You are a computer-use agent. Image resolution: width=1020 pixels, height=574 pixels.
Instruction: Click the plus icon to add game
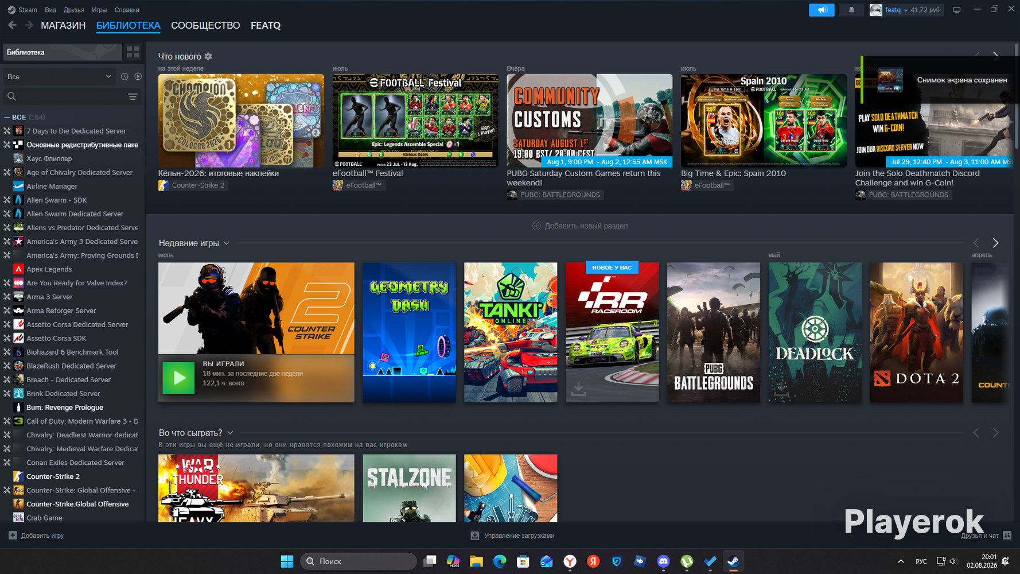(x=13, y=536)
